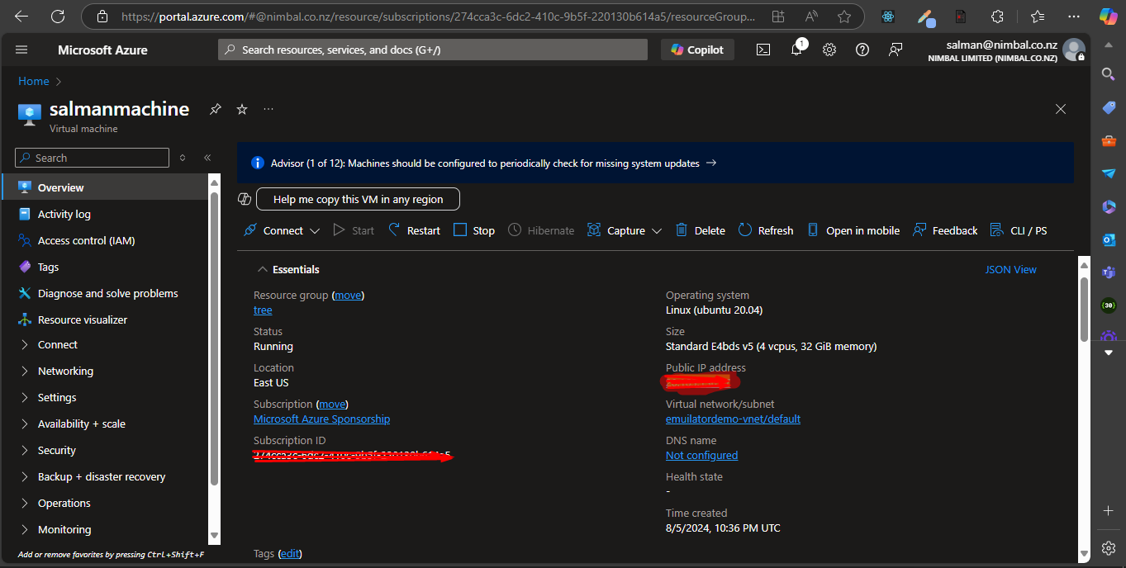Select Overview in the resource menu
The height and width of the screenshot is (568, 1126).
105,187
